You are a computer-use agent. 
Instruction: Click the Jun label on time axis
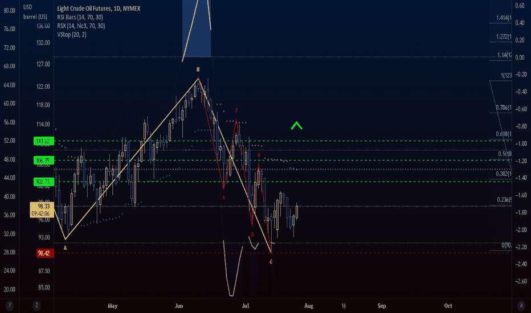[x=179, y=306]
